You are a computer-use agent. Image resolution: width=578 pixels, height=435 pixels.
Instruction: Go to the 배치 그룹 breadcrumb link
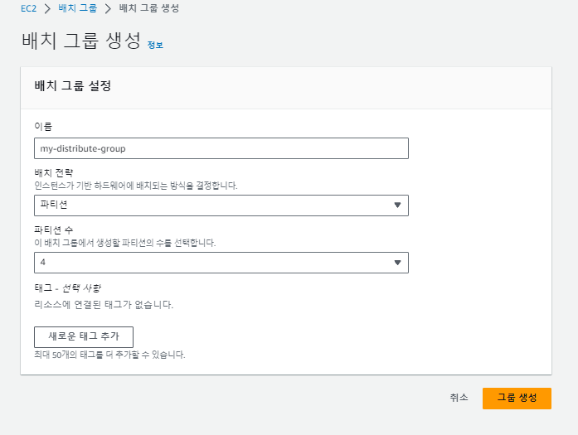click(77, 8)
